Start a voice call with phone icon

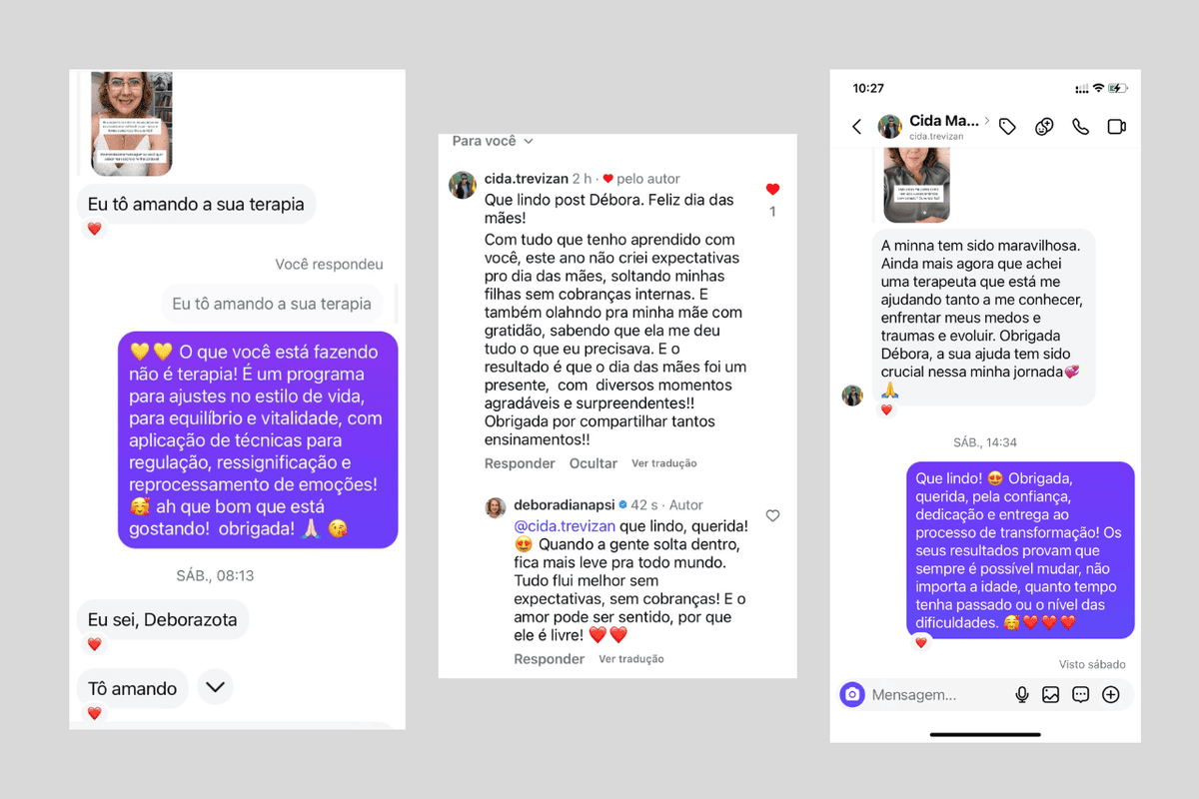coord(1080,127)
